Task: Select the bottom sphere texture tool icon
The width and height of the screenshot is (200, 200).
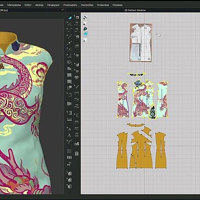Action: (x=69, y=186)
